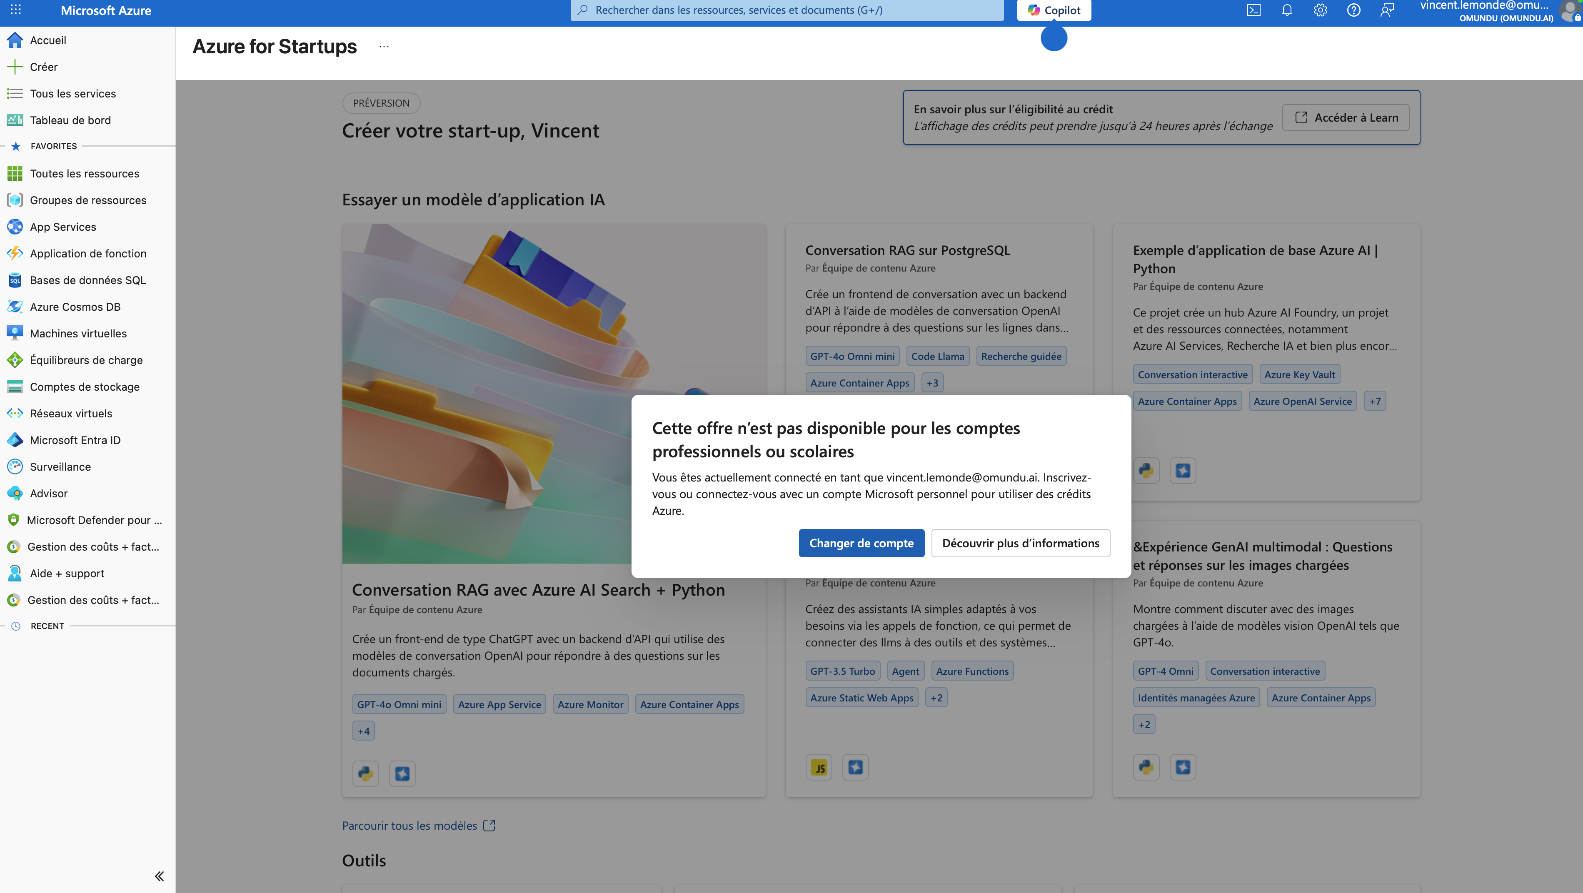Click the Azure Functions tag
1583x893 pixels.
(972, 671)
